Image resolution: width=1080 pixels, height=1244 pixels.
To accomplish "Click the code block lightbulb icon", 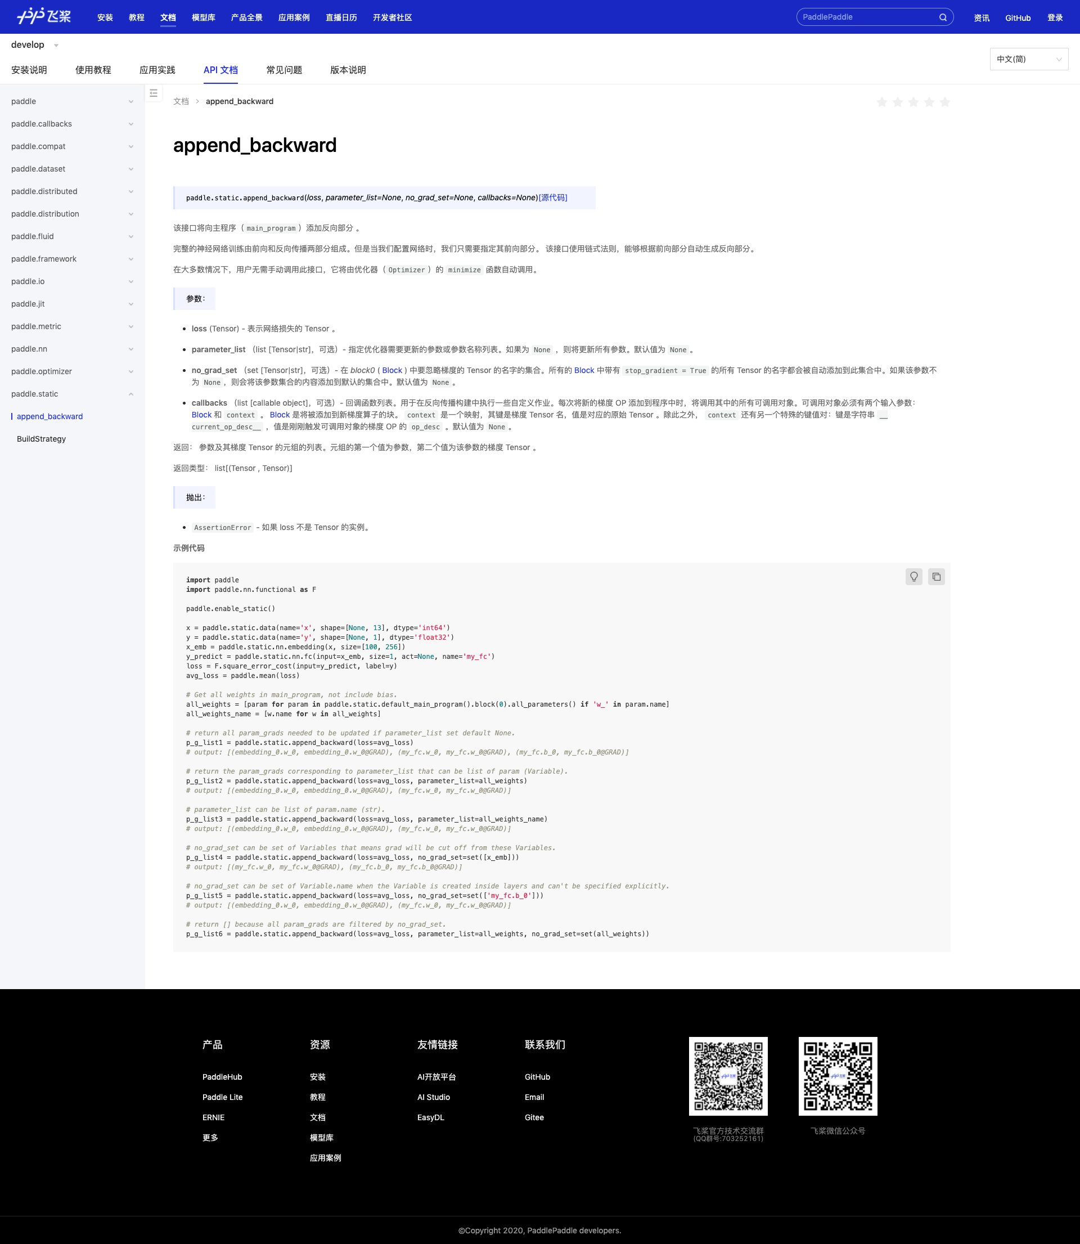I will coord(913,577).
